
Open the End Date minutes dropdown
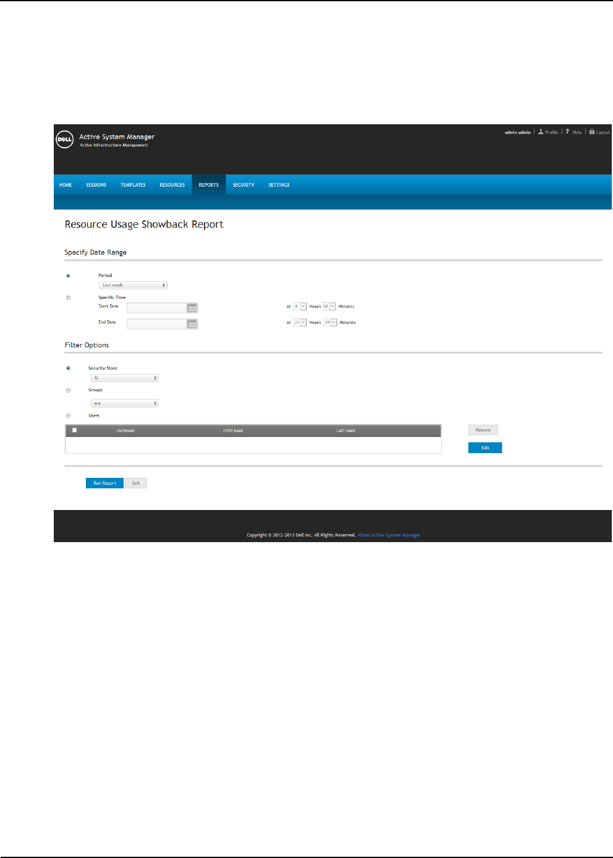[331, 323]
